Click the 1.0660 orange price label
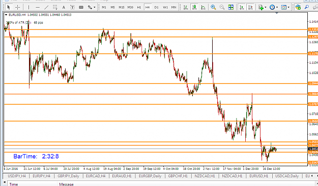 pos(313,121)
